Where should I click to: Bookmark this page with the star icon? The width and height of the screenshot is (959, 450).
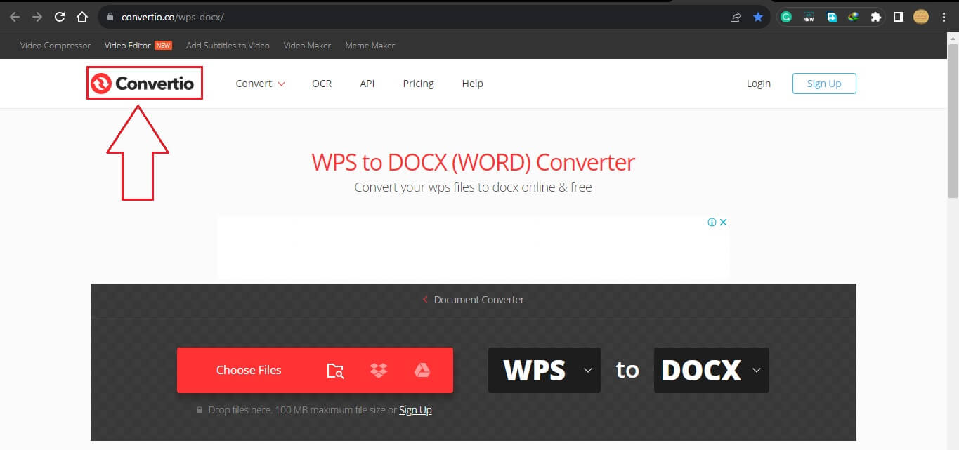(758, 16)
